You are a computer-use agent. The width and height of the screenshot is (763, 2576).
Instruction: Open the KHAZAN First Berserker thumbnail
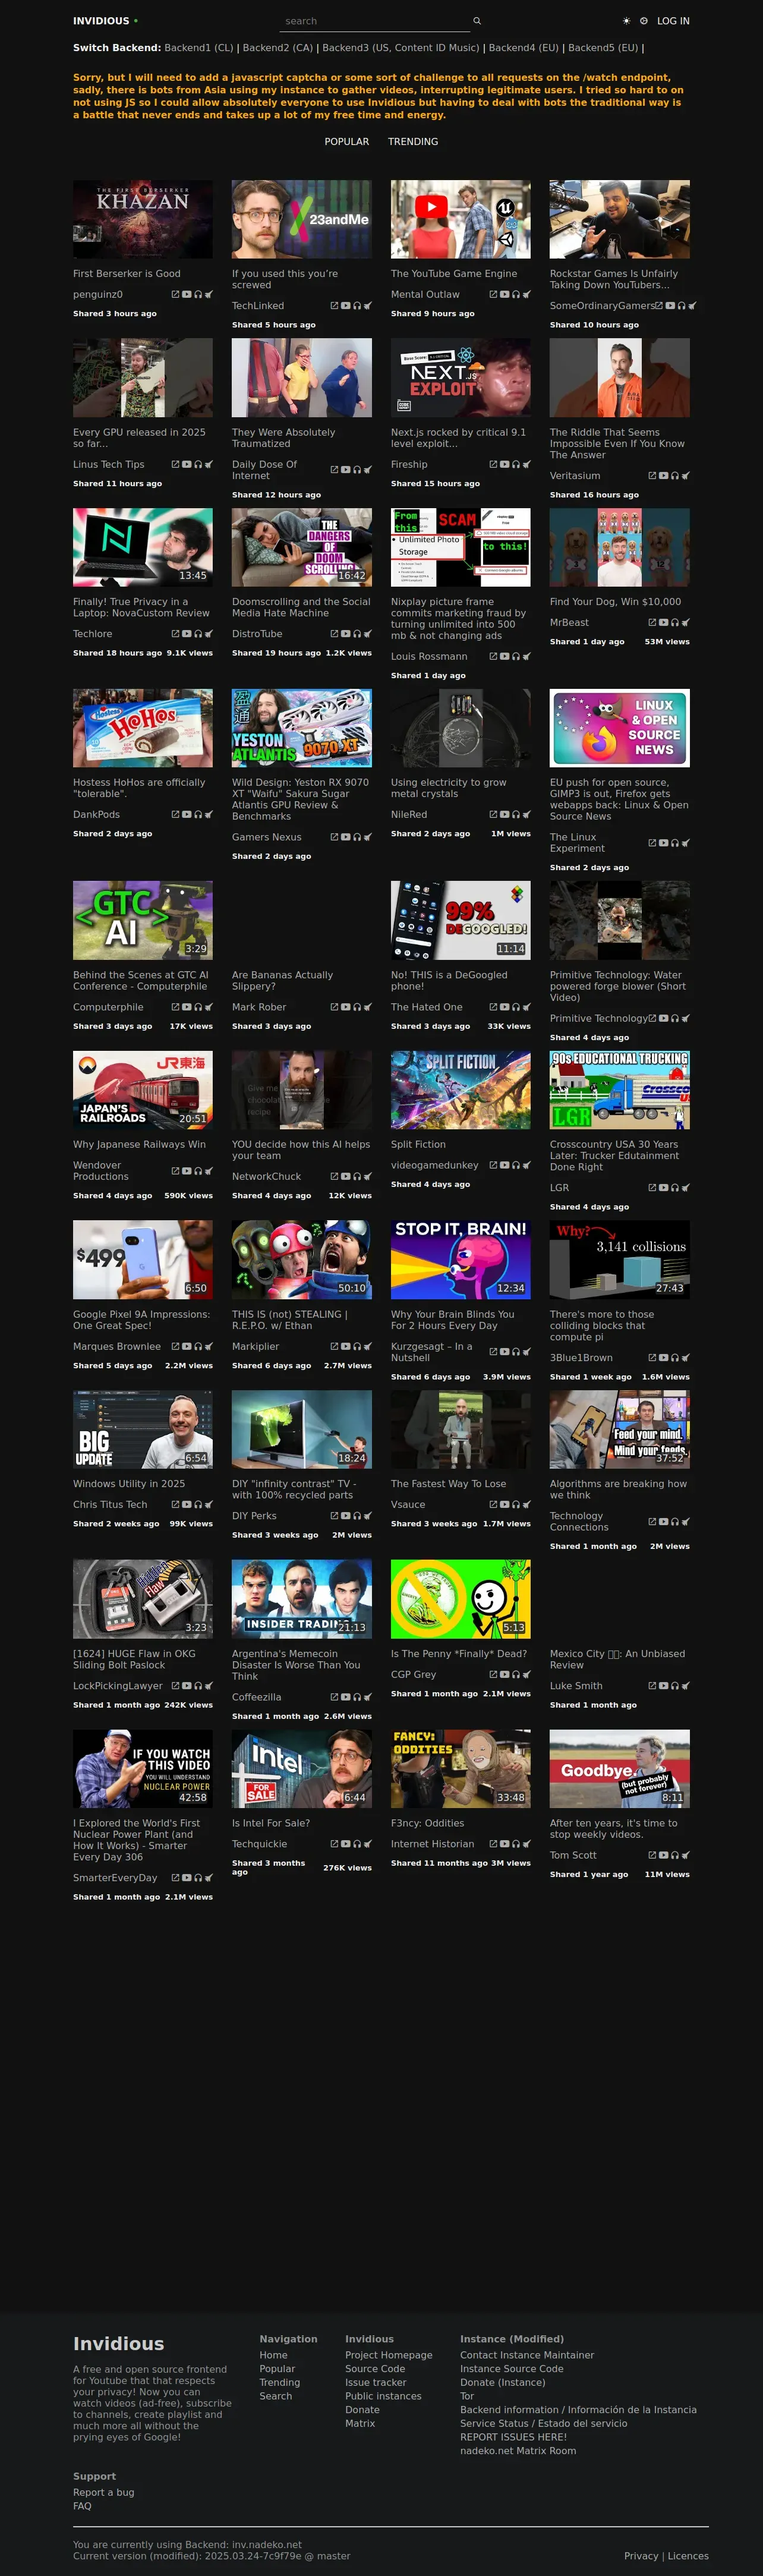(x=143, y=219)
